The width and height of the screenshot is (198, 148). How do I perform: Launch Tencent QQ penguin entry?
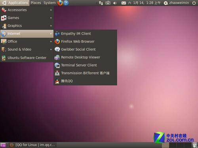pos(85,81)
